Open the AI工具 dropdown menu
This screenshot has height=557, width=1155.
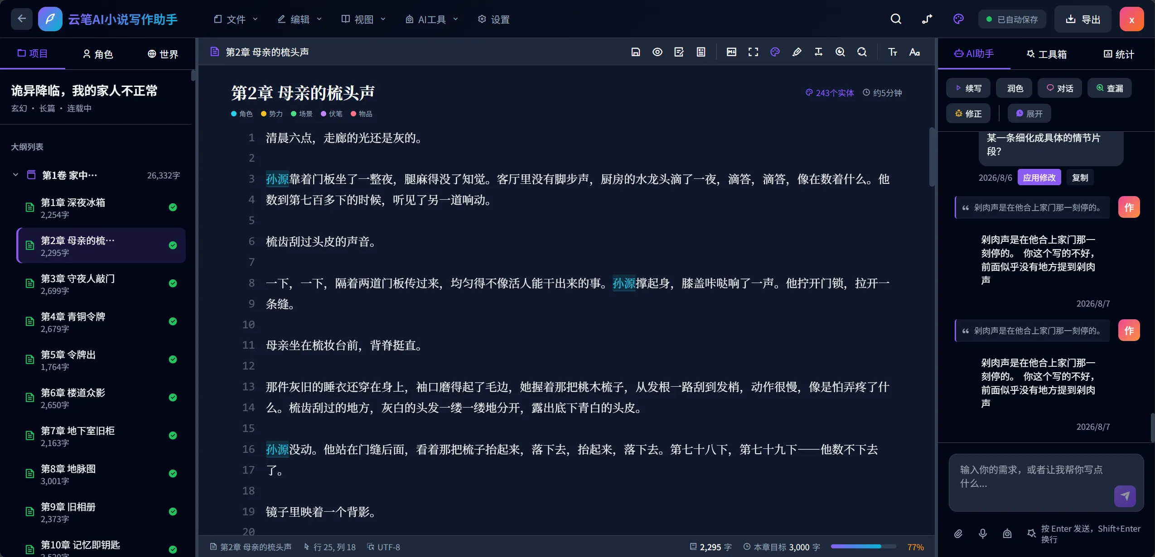(x=431, y=19)
